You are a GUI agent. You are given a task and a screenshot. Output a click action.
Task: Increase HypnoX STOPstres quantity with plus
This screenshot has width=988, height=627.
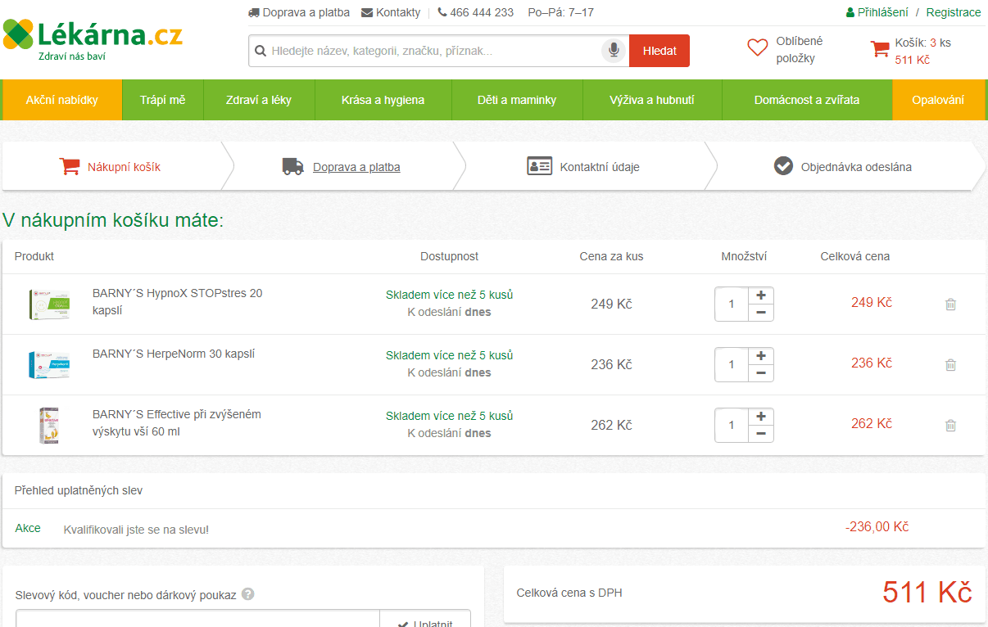pyautogui.click(x=761, y=295)
